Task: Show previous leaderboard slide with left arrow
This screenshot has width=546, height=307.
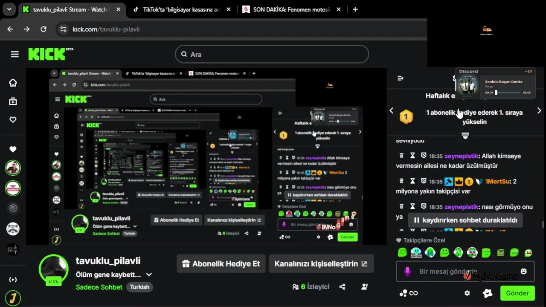Action: [392, 110]
